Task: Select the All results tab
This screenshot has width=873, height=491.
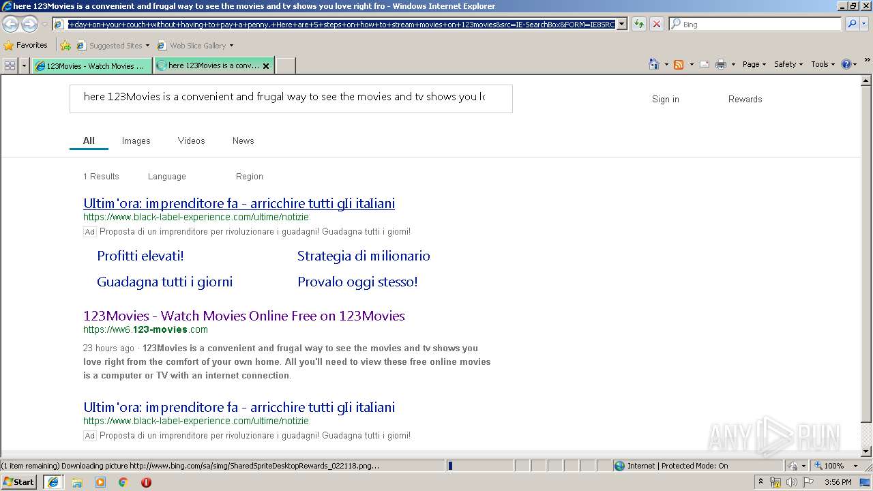Action: tap(89, 140)
